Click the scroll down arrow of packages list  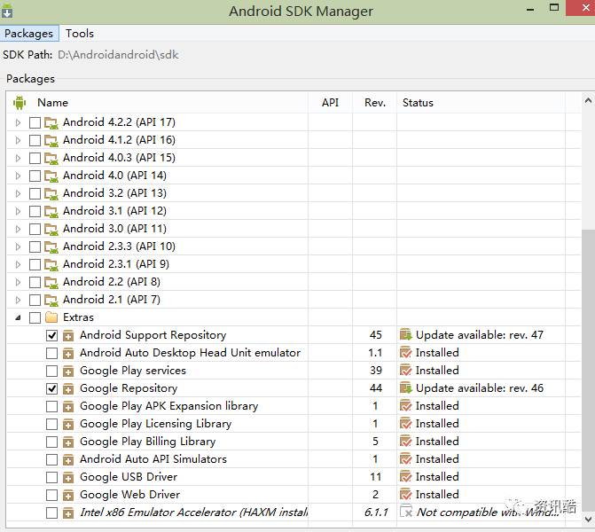point(588,519)
